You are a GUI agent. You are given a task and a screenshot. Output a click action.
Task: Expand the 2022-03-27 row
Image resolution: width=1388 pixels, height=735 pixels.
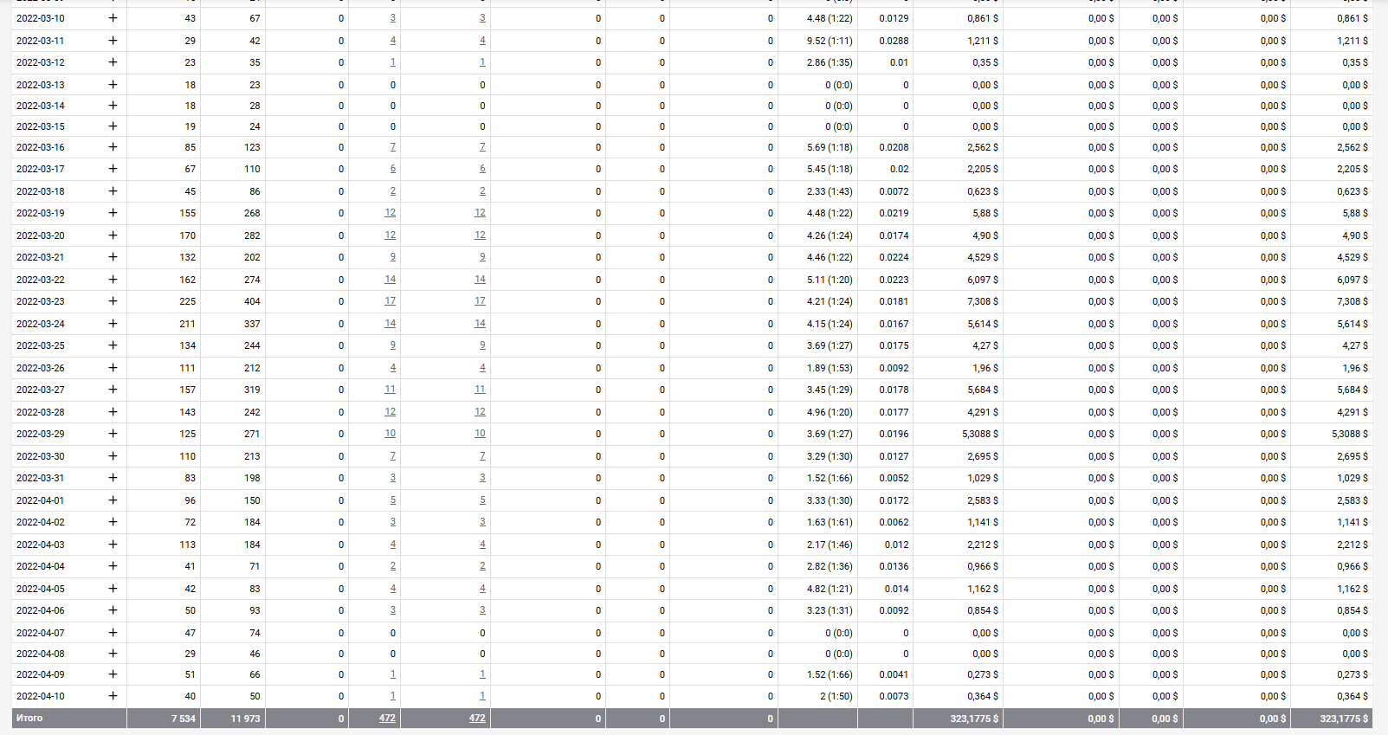pos(113,390)
